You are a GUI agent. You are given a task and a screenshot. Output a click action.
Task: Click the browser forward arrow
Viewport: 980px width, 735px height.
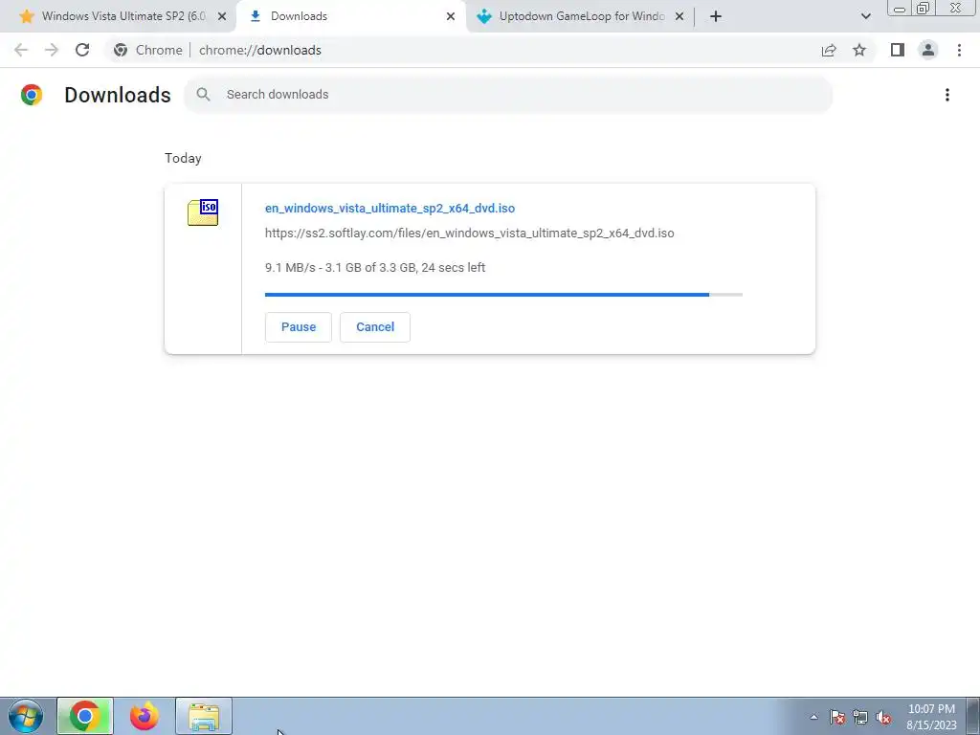(x=52, y=50)
